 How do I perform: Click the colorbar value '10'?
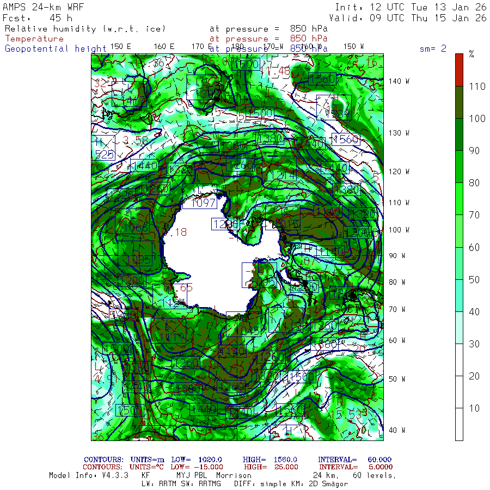[474, 408]
